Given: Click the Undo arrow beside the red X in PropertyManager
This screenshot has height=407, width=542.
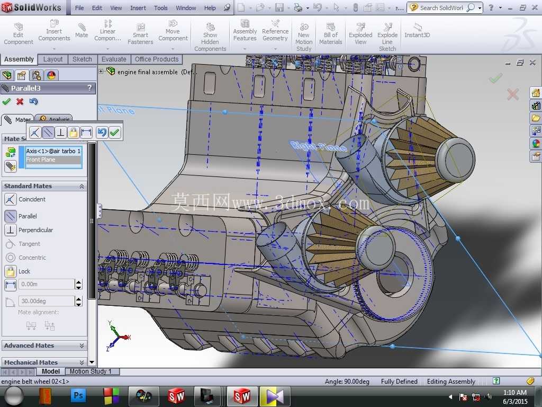Looking at the screenshot, I should click(x=33, y=101).
